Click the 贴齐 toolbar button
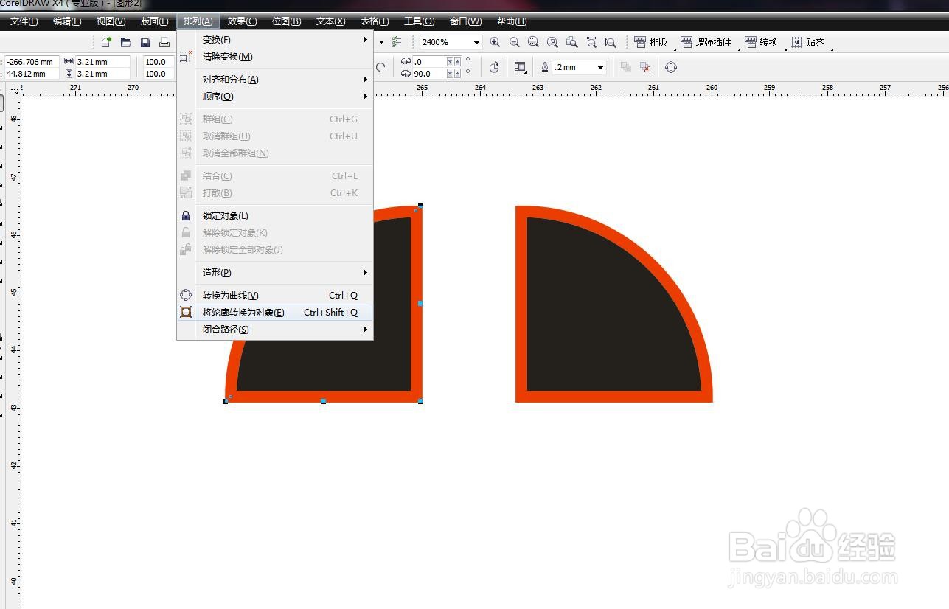Viewport: 949px width, 609px height. [807, 42]
